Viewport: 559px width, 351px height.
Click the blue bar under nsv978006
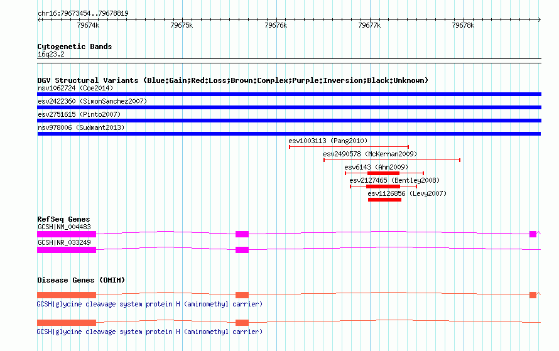(x=289, y=134)
